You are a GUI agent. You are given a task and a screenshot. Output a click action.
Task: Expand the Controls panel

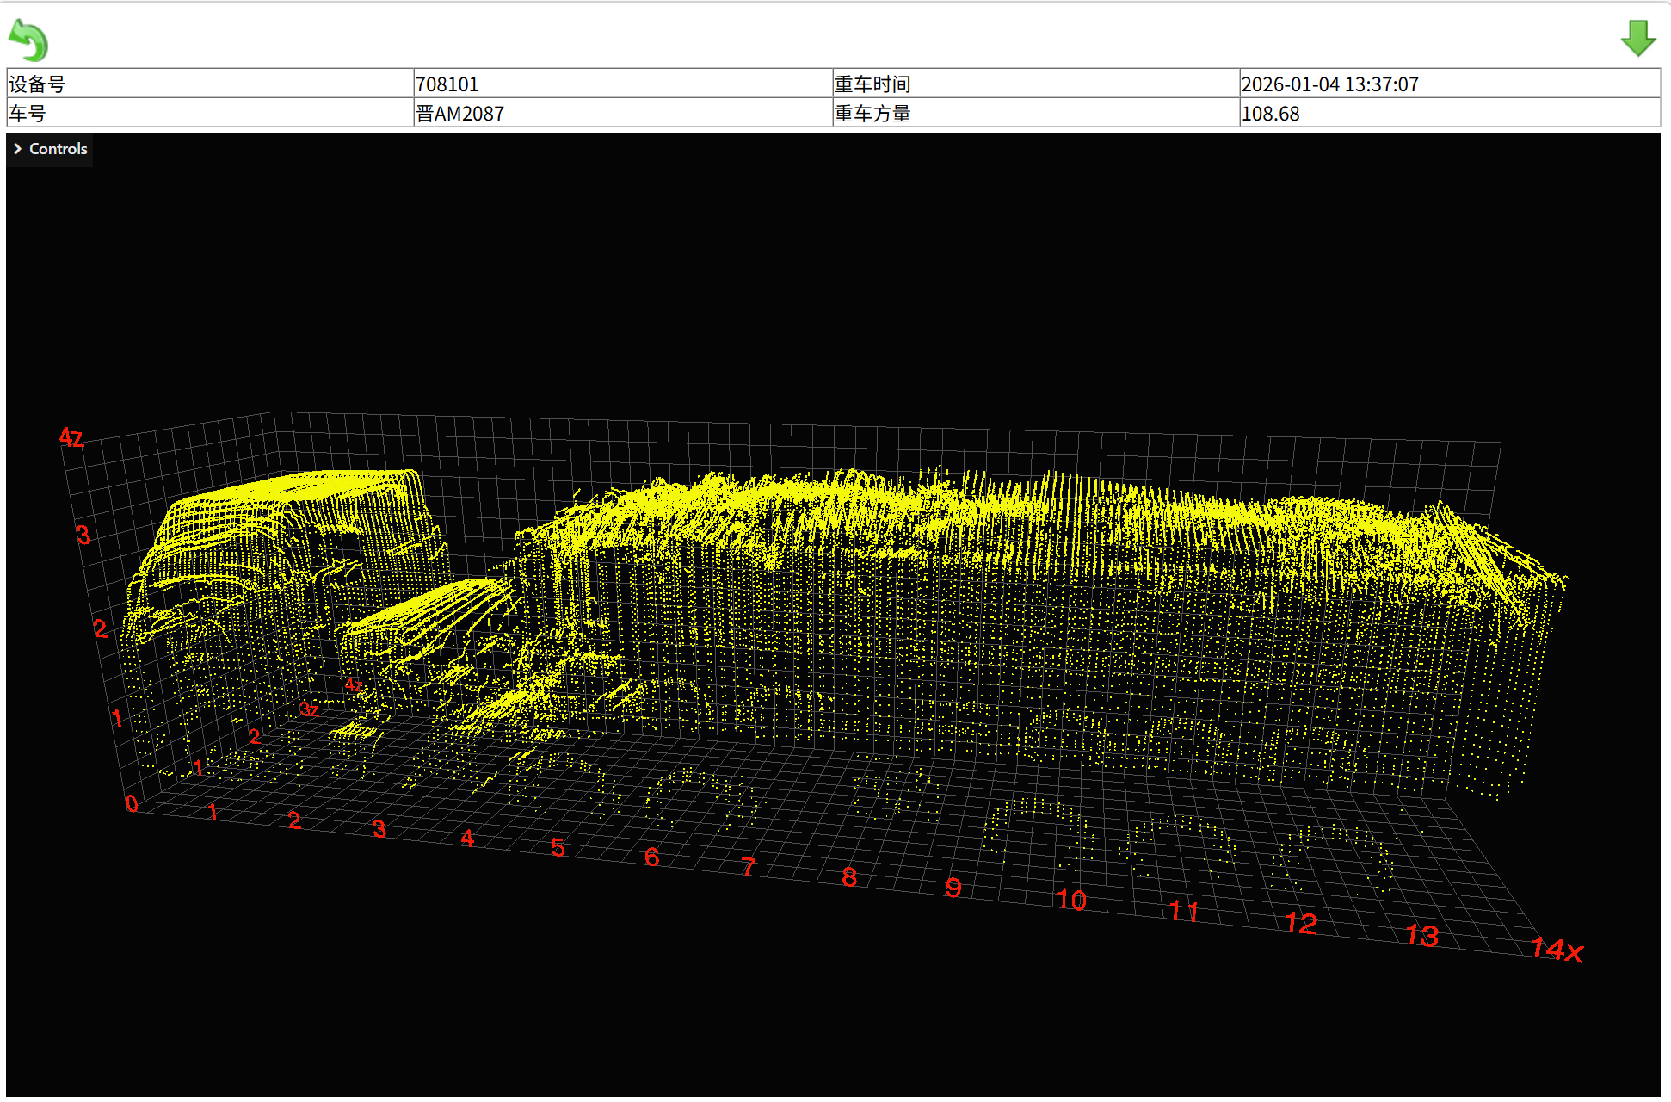(58, 149)
